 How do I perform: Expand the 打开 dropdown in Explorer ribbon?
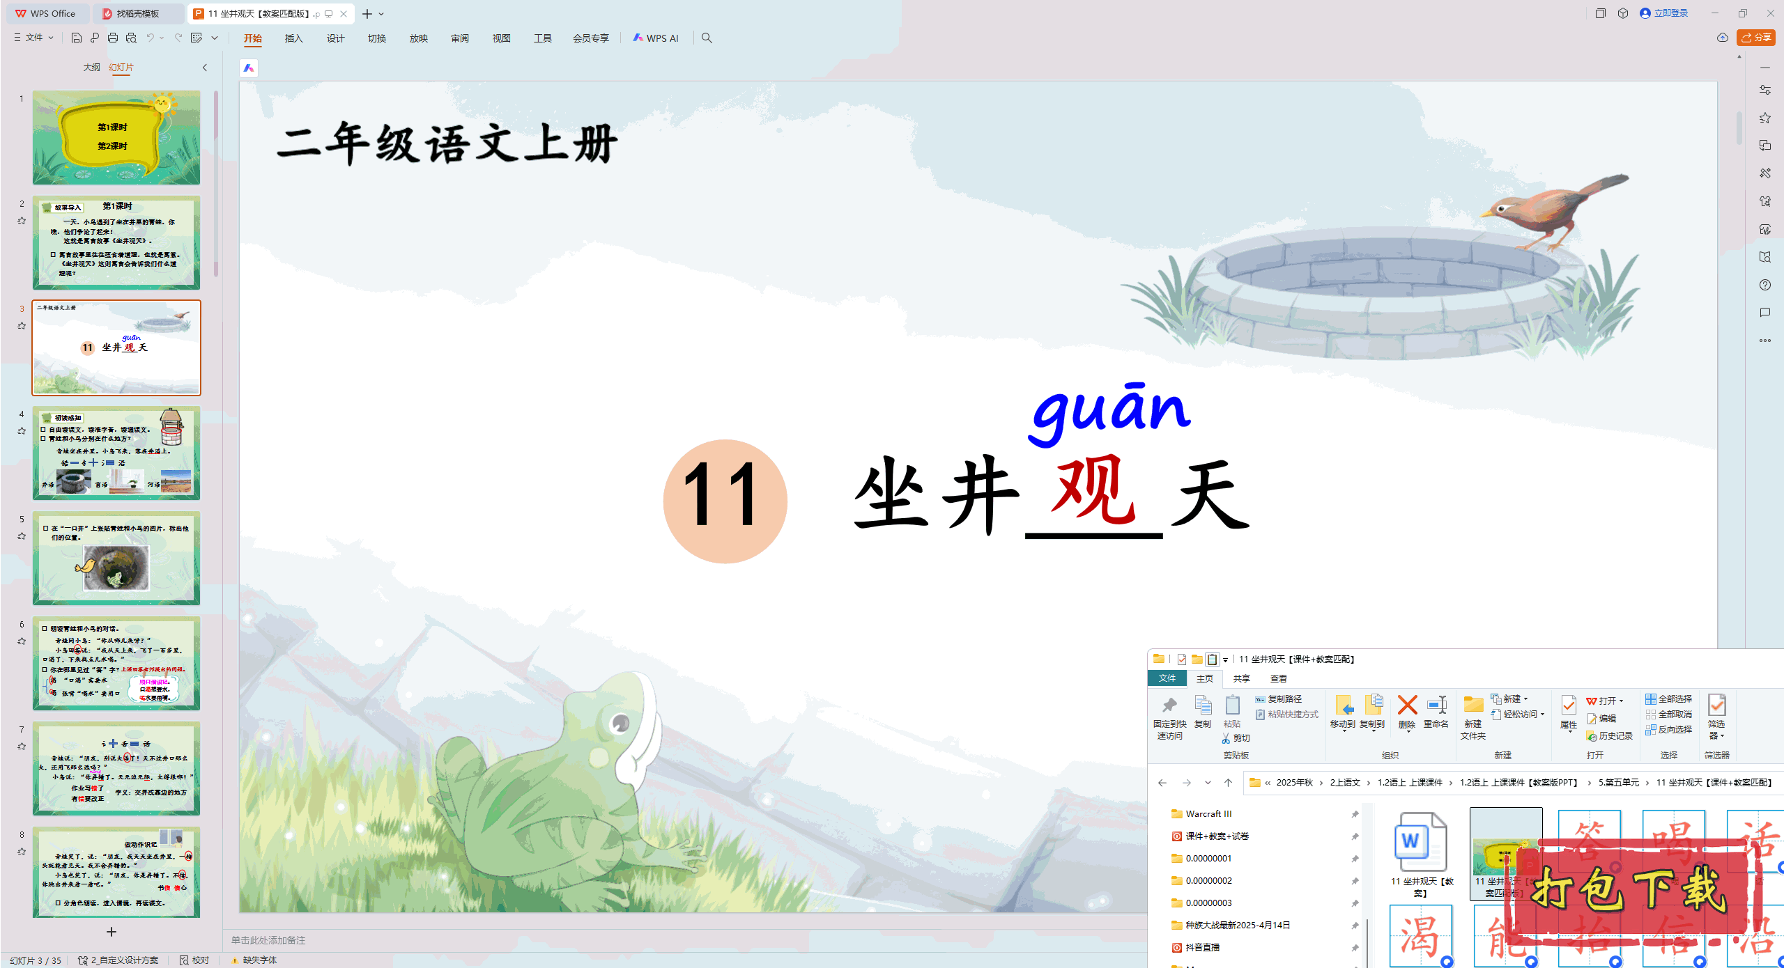point(1621,701)
